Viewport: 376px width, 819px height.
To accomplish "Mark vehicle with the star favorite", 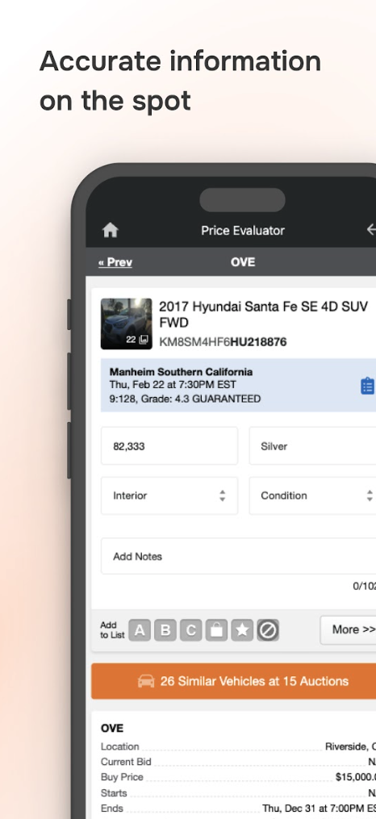I will coord(242,630).
